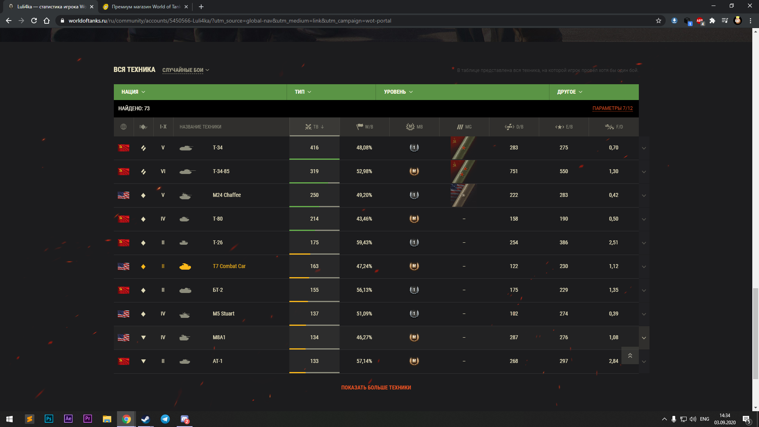Image resolution: width=759 pixels, height=427 pixels.
Task: Click Показать больше техники link
Action: coord(376,387)
